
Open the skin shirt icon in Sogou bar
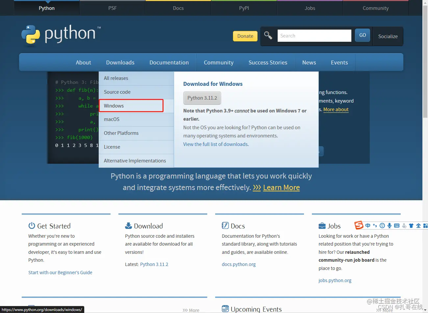tap(411, 226)
